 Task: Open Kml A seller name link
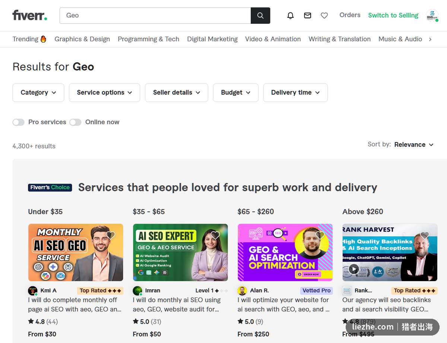coord(48,290)
